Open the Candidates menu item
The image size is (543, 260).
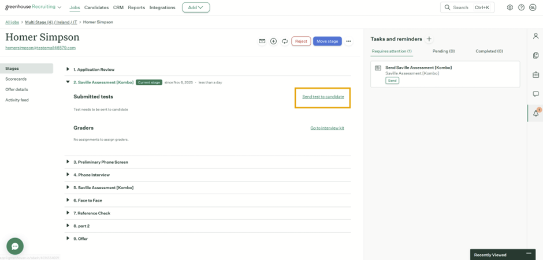pyautogui.click(x=96, y=7)
